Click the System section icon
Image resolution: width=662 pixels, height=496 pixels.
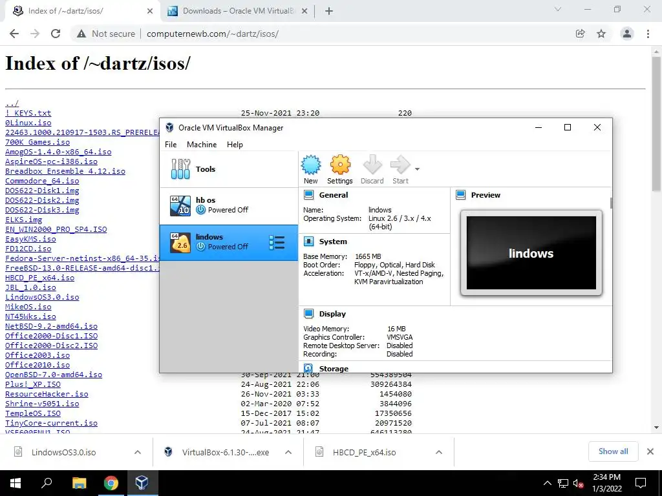308,242
